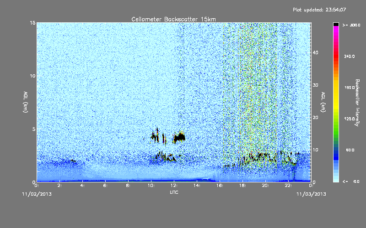Select the 'Ceilometer Backscatter 15km' plot title
Image resolution: width=366 pixels, height=228 pixels.
click(174, 19)
